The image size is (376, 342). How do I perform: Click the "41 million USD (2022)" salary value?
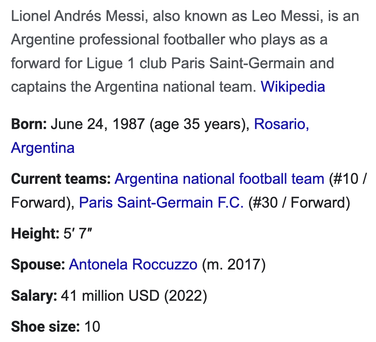[x=134, y=296]
